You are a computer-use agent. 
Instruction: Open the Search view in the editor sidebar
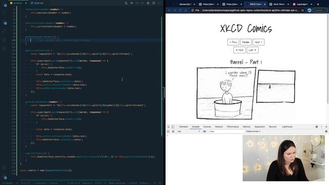click(4, 13)
